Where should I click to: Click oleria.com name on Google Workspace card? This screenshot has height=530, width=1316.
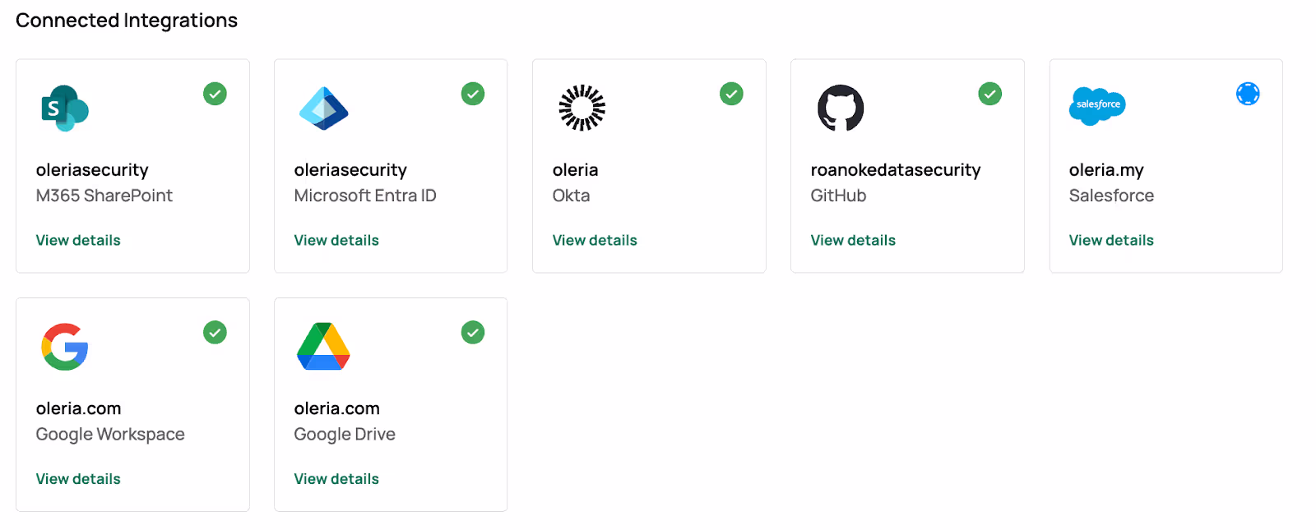[x=79, y=408]
